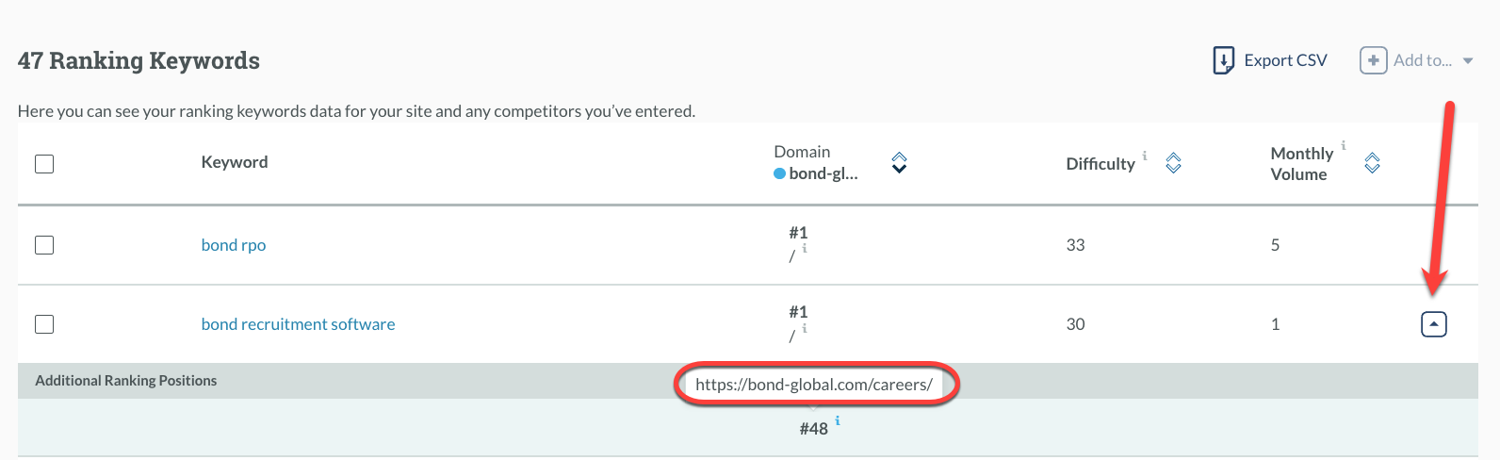This screenshot has width=1500, height=460.
Task: Toggle the select all keywords checkbox
Action: coord(44,164)
